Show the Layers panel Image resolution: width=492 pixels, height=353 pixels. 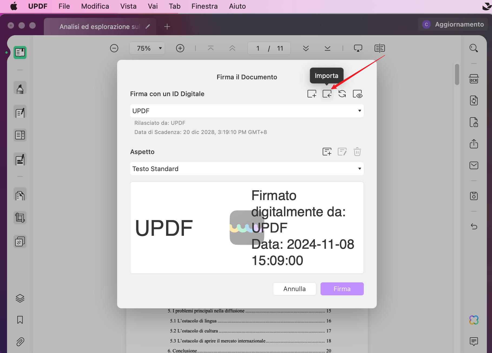point(20,298)
